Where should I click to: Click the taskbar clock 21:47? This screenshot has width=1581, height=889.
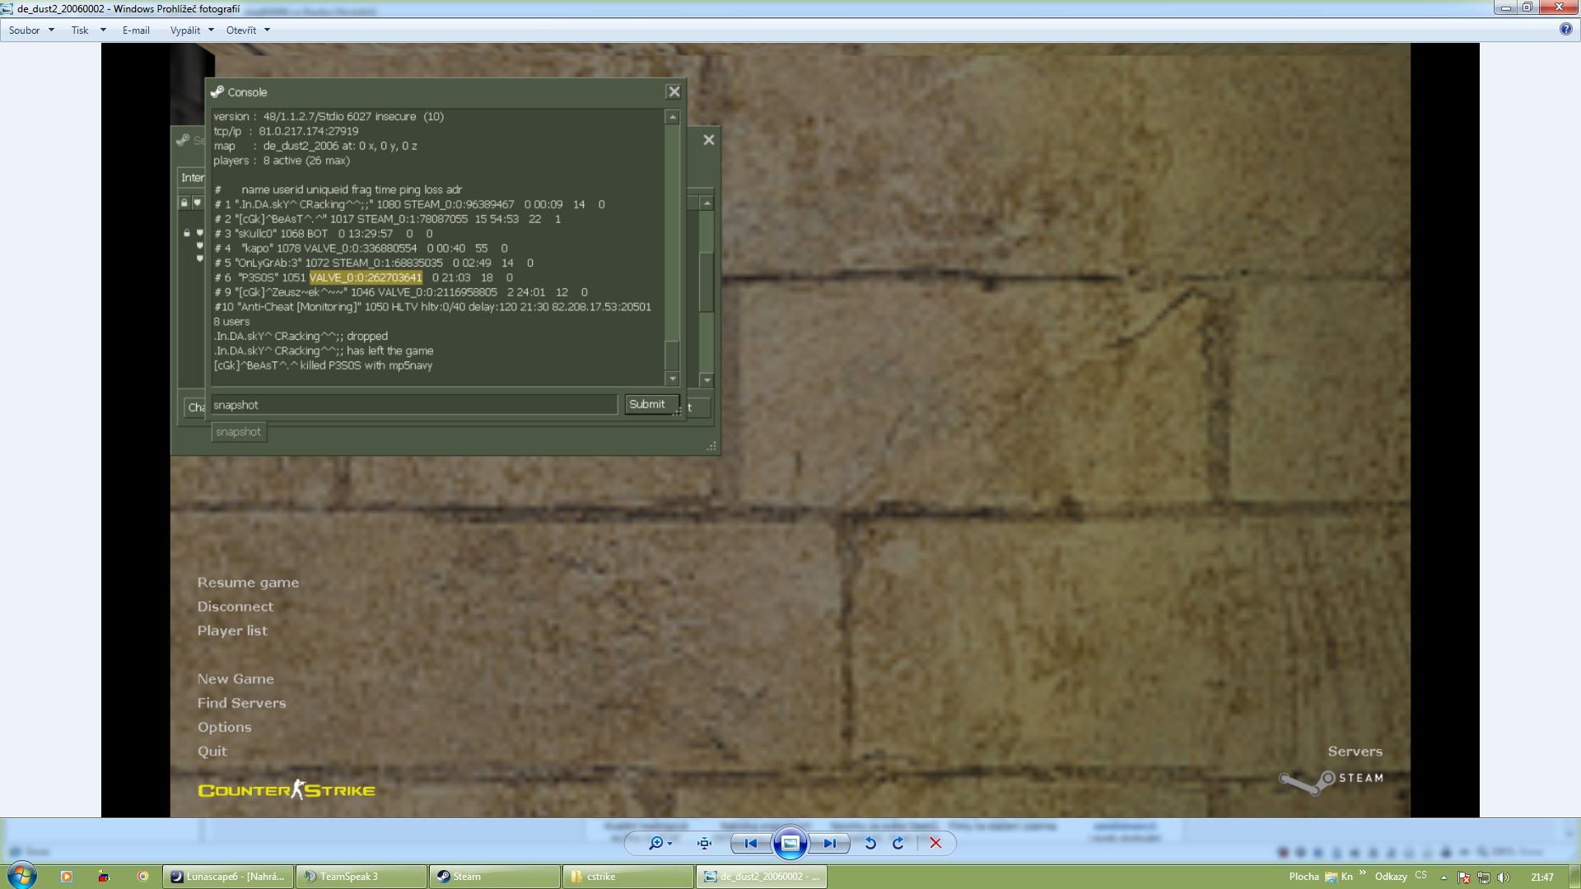[x=1542, y=877]
